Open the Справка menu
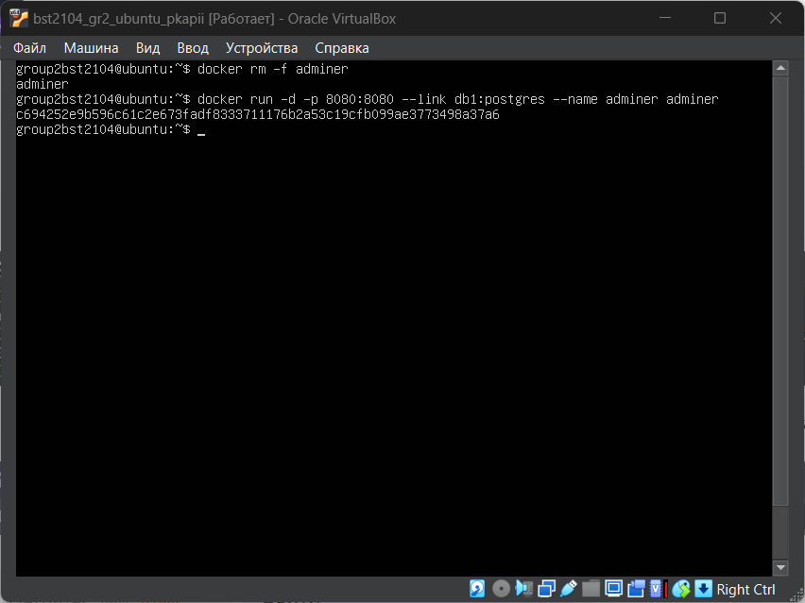Screen dimensions: 805x603 tap(341, 48)
